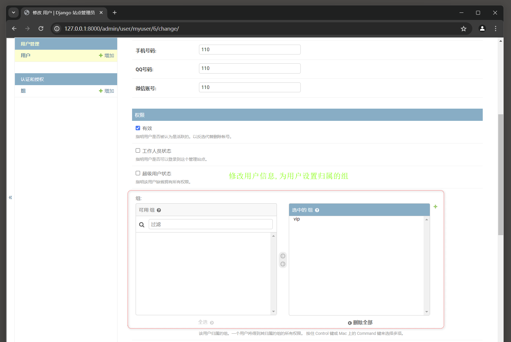Image resolution: width=511 pixels, height=342 pixels.
Task: Close the Django admin tab
Action: point(101,13)
